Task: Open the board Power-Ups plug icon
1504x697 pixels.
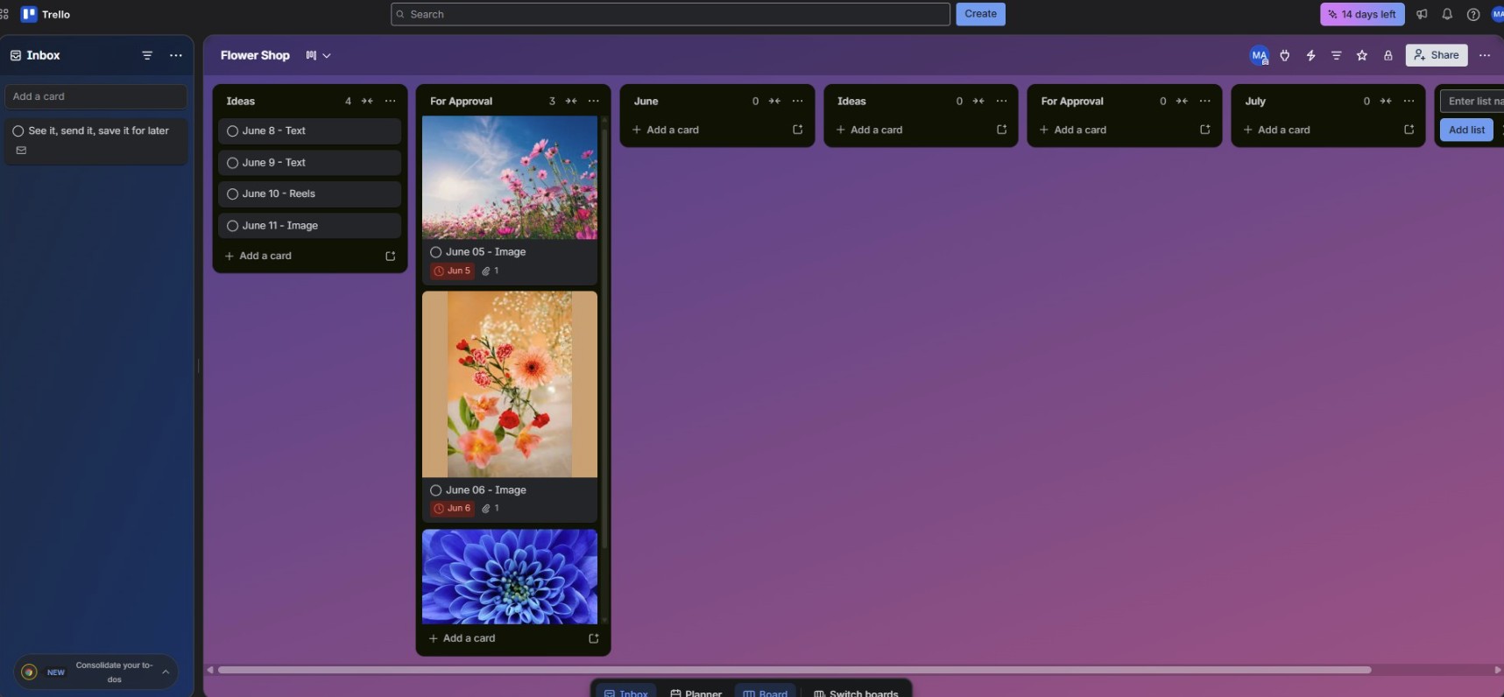Action: 1285,55
